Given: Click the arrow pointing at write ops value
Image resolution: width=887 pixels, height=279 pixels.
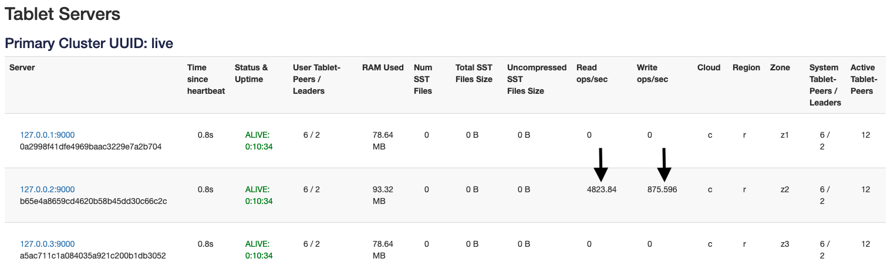Looking at the screenshot, I should [x=664, y=165].
